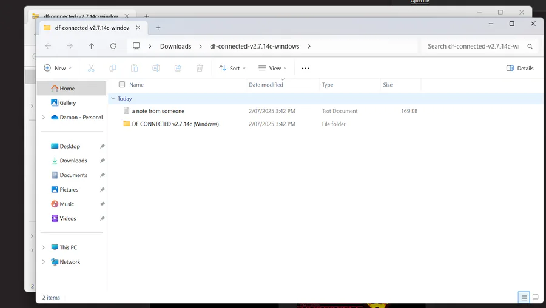Unpin Music using its pin icon
The height and width of the screenshot is (308, 546).
click(x=103, y=204)
